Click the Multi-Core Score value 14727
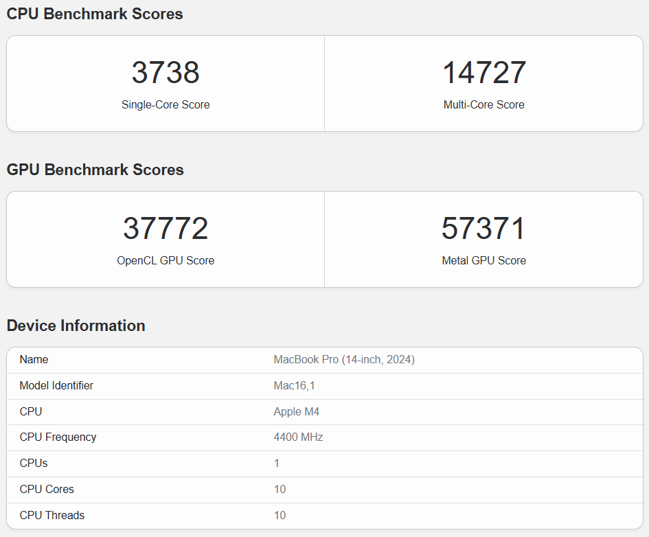The height and width of the screenshot is (537, 649). (483, 71)
